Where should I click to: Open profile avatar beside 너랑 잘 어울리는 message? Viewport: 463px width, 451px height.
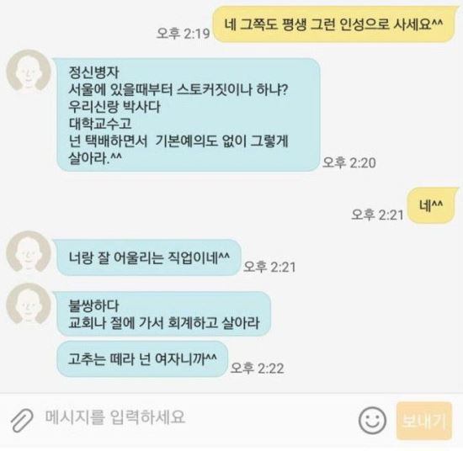coord(29,252)
